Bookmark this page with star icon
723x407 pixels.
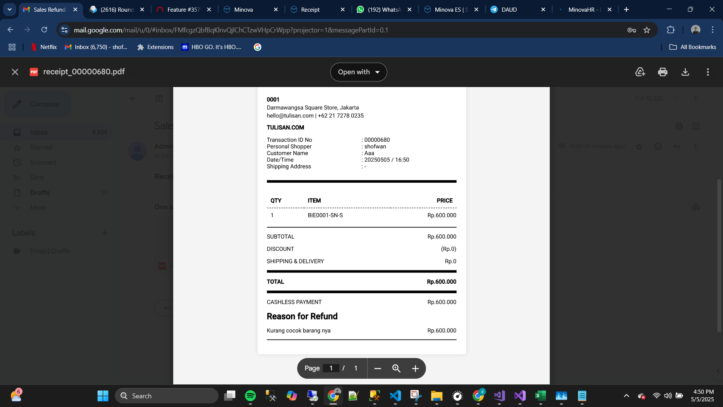coord(647,30)
